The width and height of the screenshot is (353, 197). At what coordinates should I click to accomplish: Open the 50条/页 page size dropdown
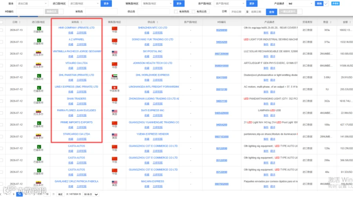[91, 194]
